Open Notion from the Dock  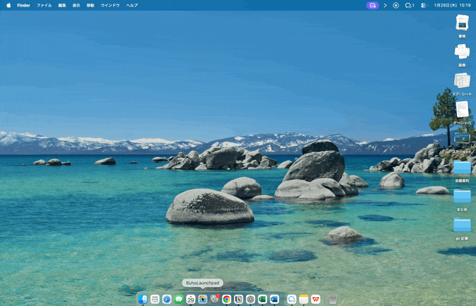(x=239, y=299)
